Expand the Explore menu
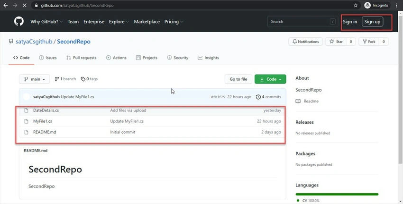Viewport: 403px width, 204px height. point(119,22)
